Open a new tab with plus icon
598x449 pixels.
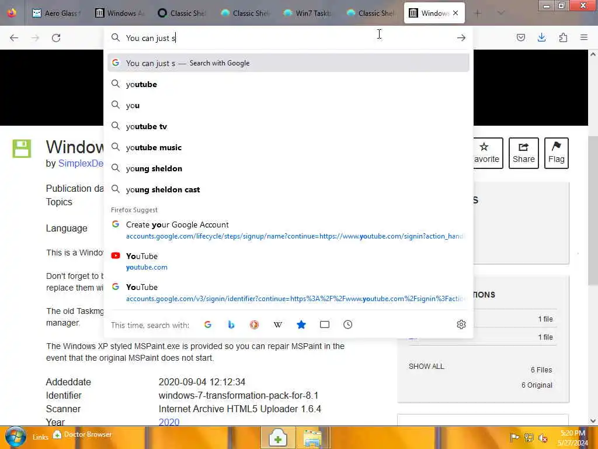[x=478, y=13]
